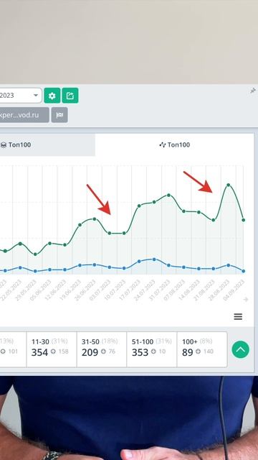Click the gray flag icon button

coord(59,115)
